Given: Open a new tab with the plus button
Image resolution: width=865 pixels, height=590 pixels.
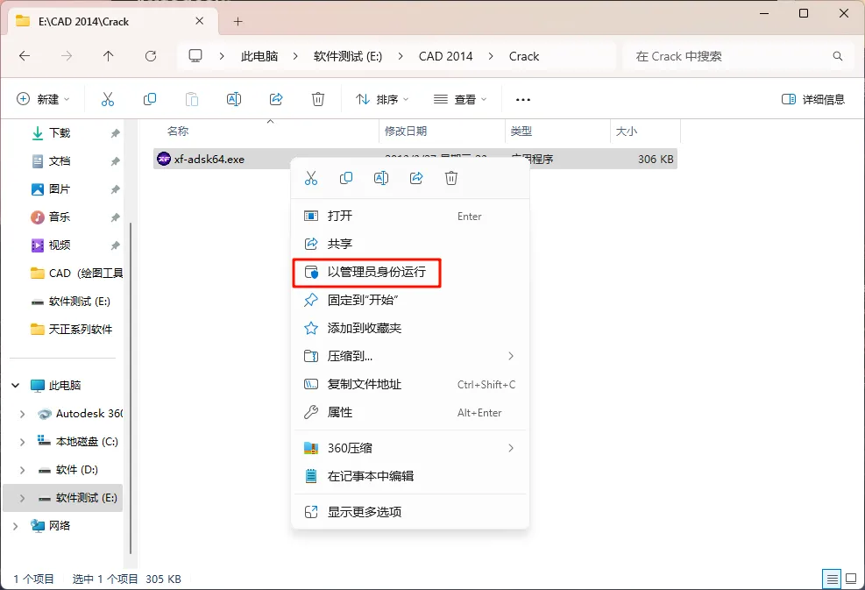Looking at the screenshot, I should click(238, 22).
